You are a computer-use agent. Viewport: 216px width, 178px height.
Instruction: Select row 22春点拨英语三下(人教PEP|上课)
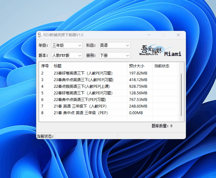click(109, 86)
